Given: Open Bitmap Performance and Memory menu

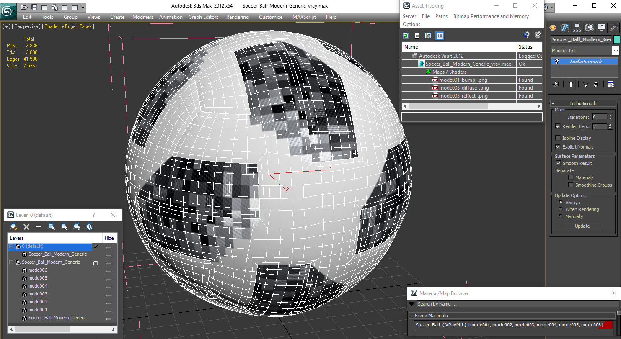Looking at the screenshot, I should click(x=491, y=16).
